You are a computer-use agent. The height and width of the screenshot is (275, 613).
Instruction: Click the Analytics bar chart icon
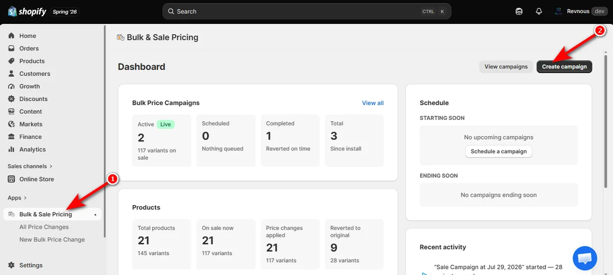click(11, 149)
